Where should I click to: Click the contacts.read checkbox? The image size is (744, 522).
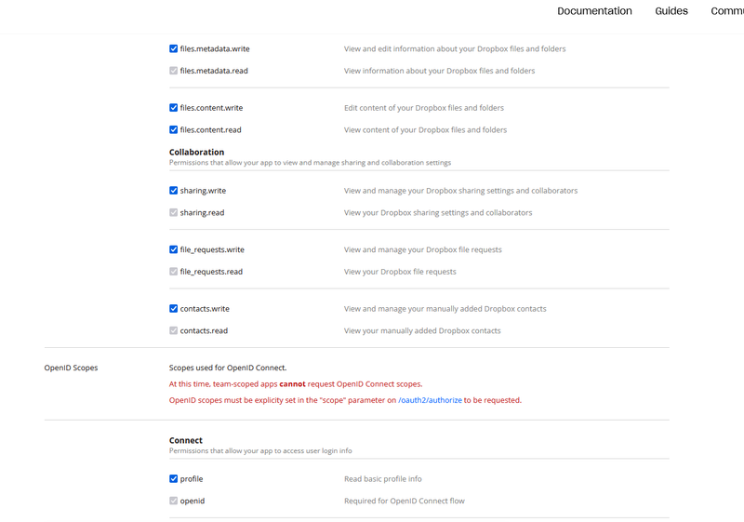(x=174, y=331)
